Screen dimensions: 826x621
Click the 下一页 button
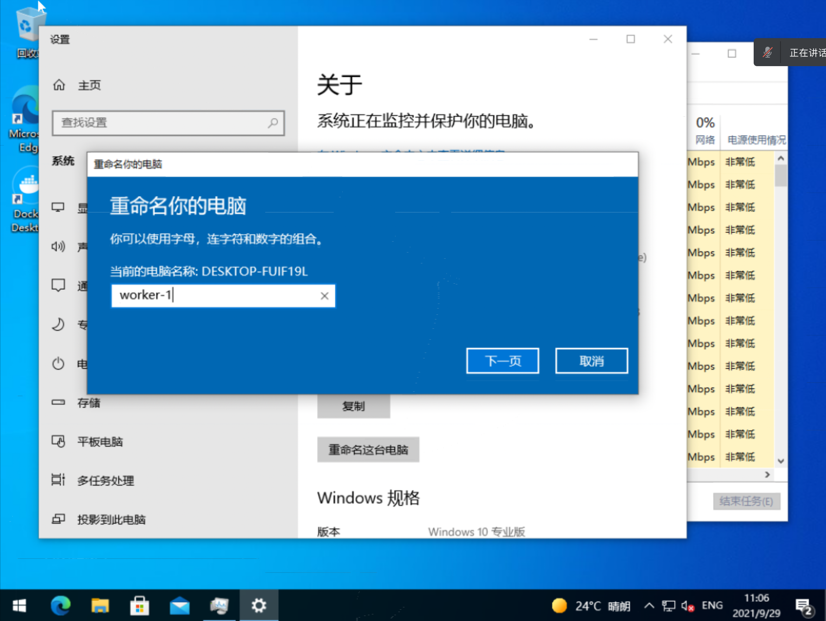click(502, 361)
